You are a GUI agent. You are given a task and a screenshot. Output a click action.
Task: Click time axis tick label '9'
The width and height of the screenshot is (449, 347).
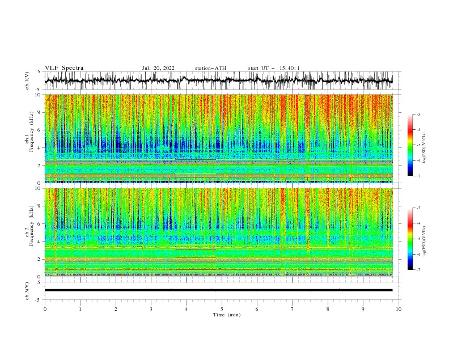363,309
